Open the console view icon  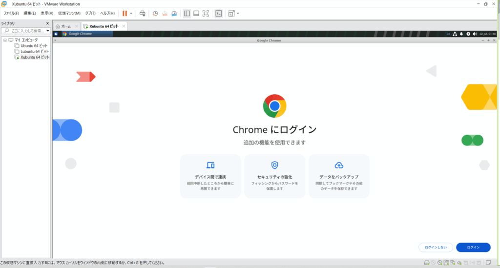coord(219,13)
